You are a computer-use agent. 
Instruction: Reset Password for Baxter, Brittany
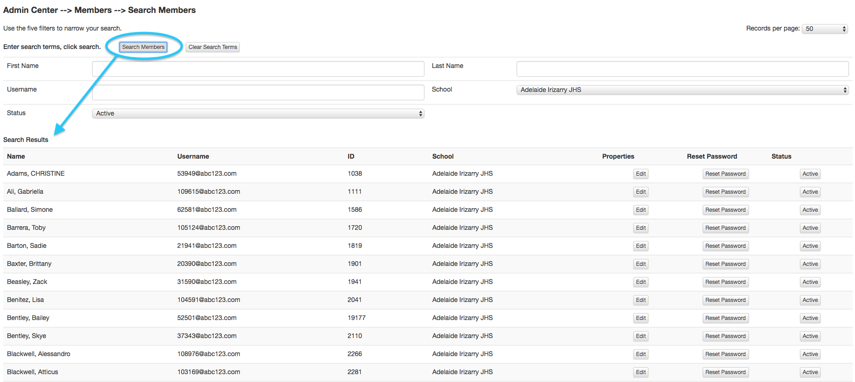(725, 264)
